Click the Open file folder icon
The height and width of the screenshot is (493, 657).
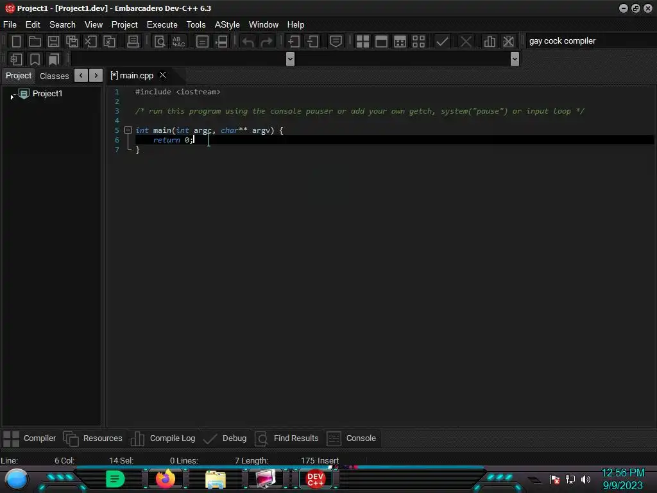(35, 42)
